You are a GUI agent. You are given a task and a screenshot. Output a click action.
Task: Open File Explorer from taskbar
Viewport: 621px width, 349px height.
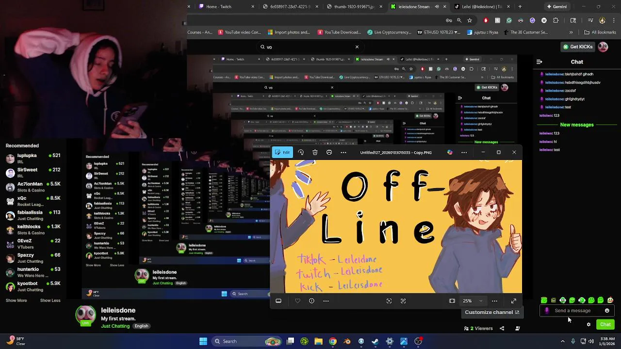[x=318, y=341]
